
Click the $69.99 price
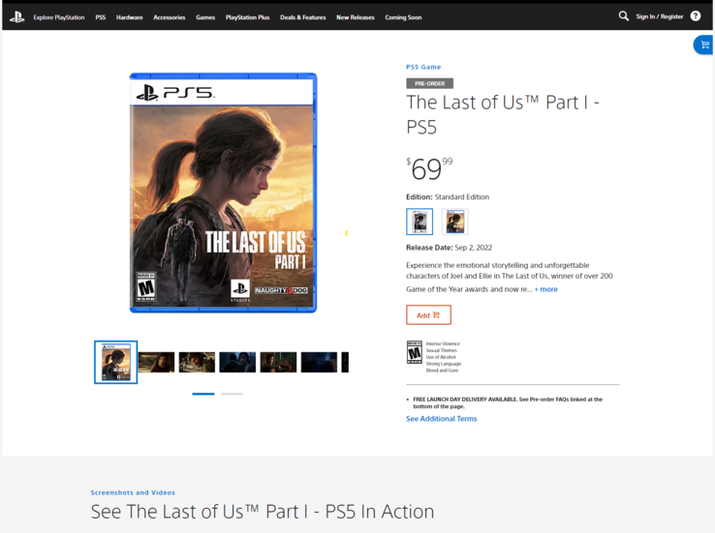click(x=429, y=169)
